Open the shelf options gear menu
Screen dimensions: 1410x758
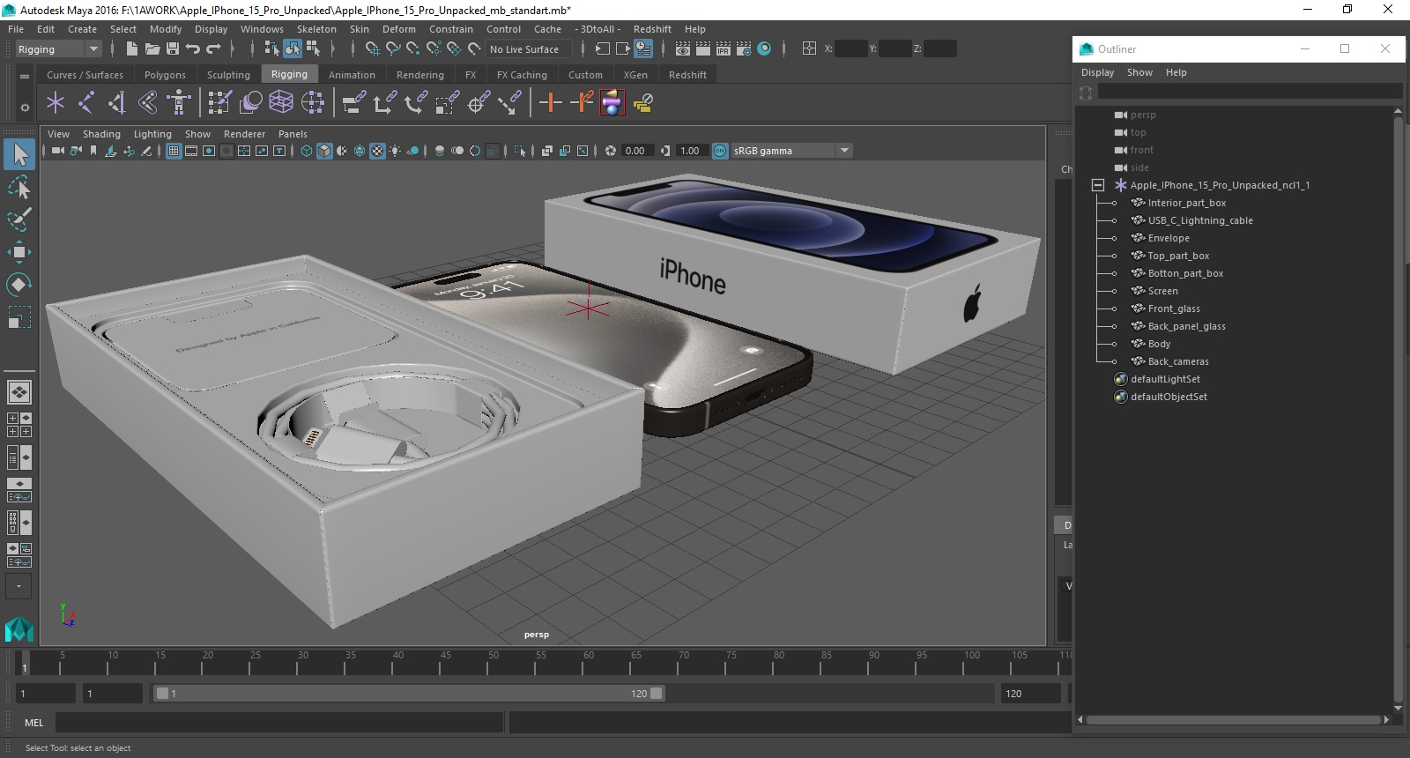coord(25,108)
